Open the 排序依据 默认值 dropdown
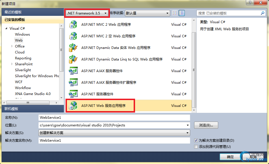The height and width of the screenshot is (164, 269). click(147, 13)
